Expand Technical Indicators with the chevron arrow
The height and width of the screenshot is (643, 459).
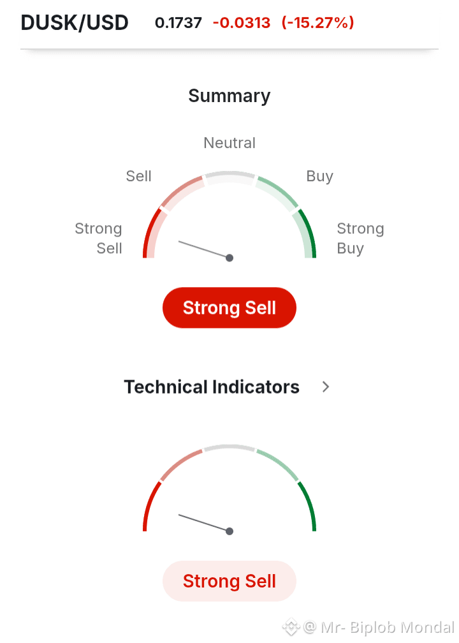tap(326, 387)
